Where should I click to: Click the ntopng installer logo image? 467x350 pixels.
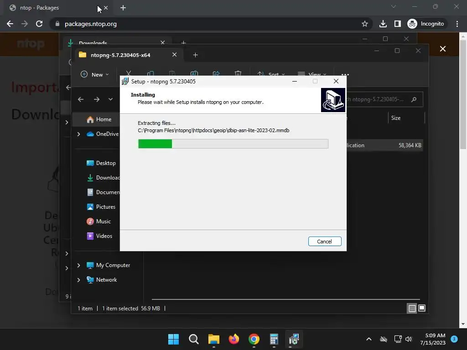(333, 100)
